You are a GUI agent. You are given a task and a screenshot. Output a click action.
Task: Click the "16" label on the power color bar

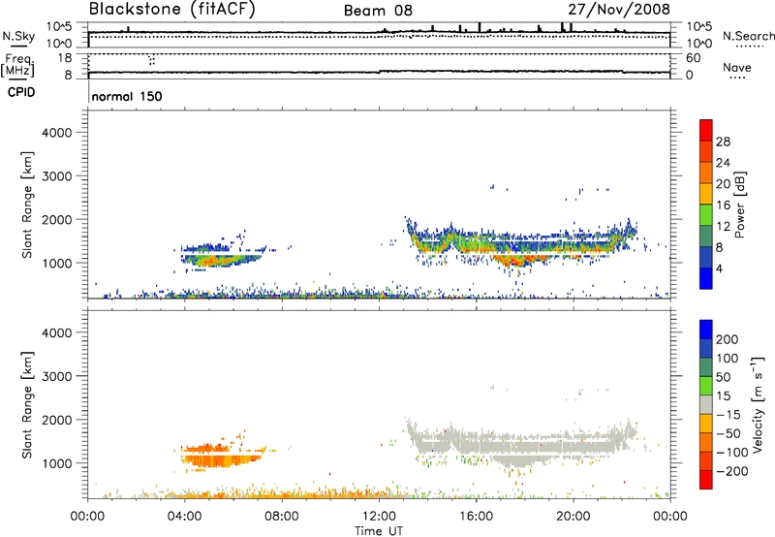(x=723, y=205)
